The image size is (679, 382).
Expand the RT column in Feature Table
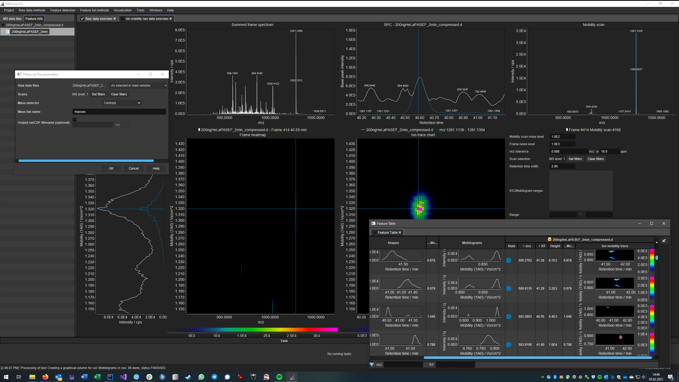tap(540, 246)
